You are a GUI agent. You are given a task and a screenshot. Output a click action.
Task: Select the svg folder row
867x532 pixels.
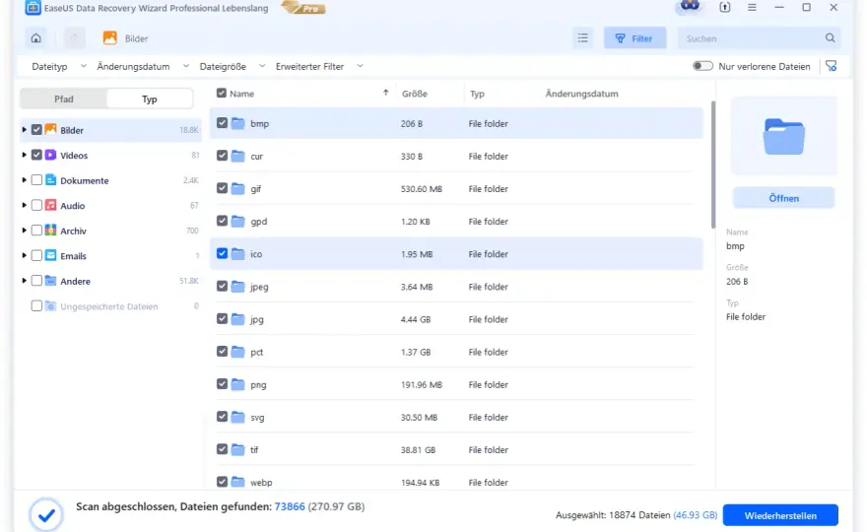[x=456, y=417]
